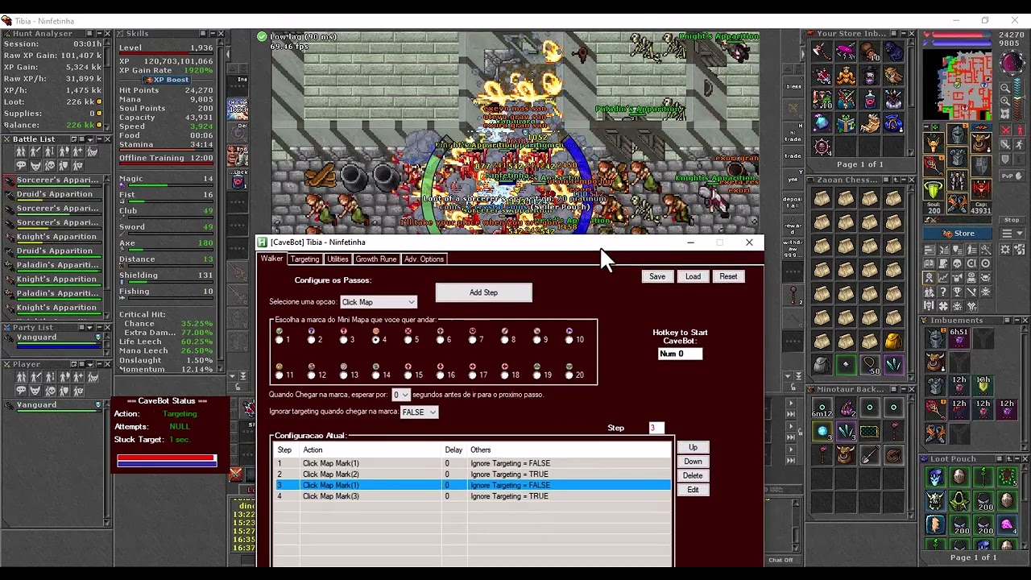Screen dimensions: 1031x580
Task: Click the Save button in CaveBot
Action: pyautogui.click(x=657, y=276)
